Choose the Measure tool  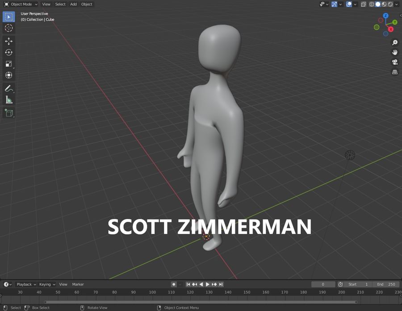(x=9, y=100)
